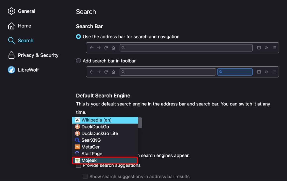Click the "Default Search Engine" heading
Image resolution: width=287 pixels, height=181 pixels.
coord(103,96)
